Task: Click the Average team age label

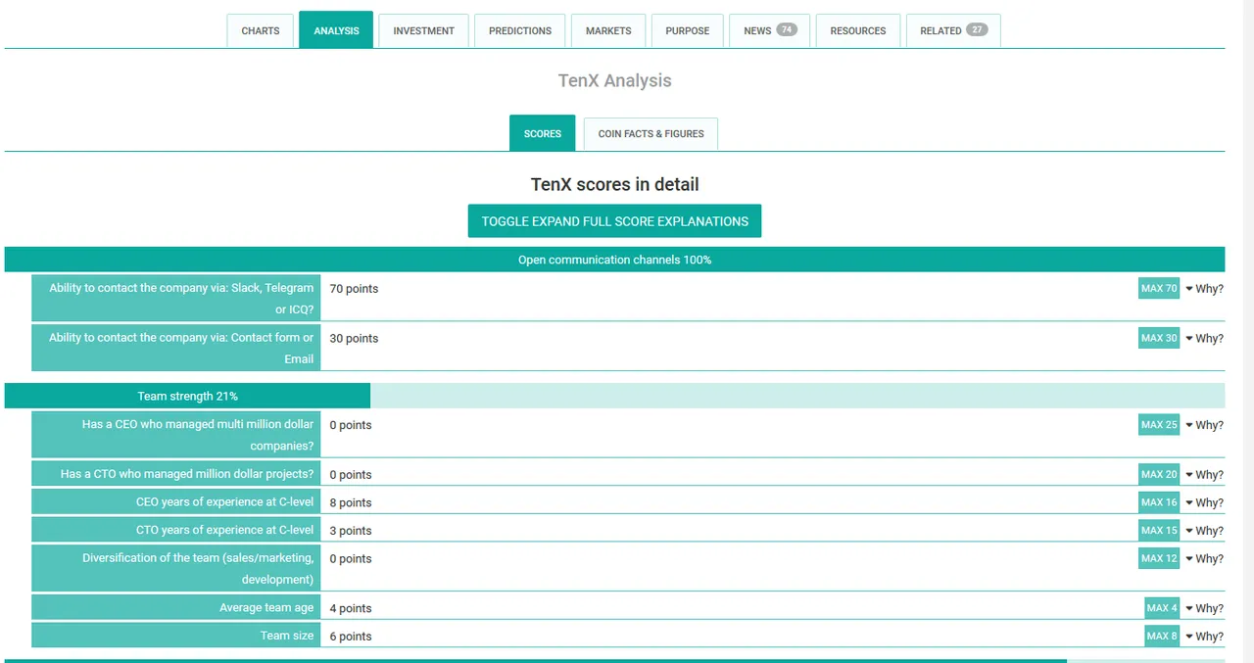Action: click(176, 607)
